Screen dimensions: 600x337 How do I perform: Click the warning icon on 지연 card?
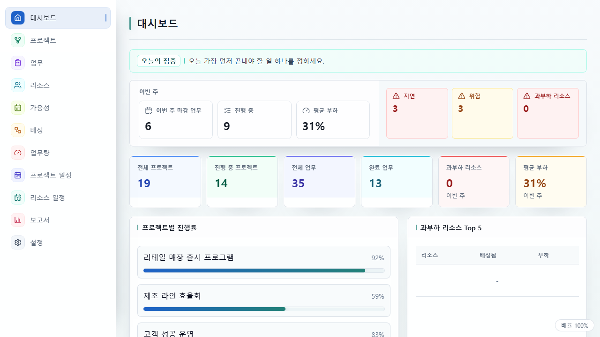pyautogui.click(x=396, y=96)
